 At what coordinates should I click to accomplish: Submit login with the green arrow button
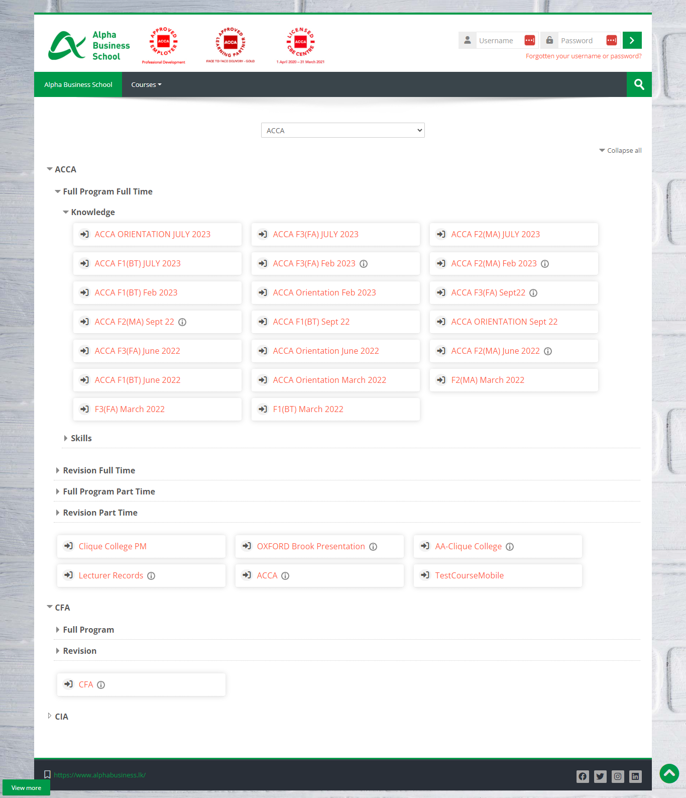632,40
